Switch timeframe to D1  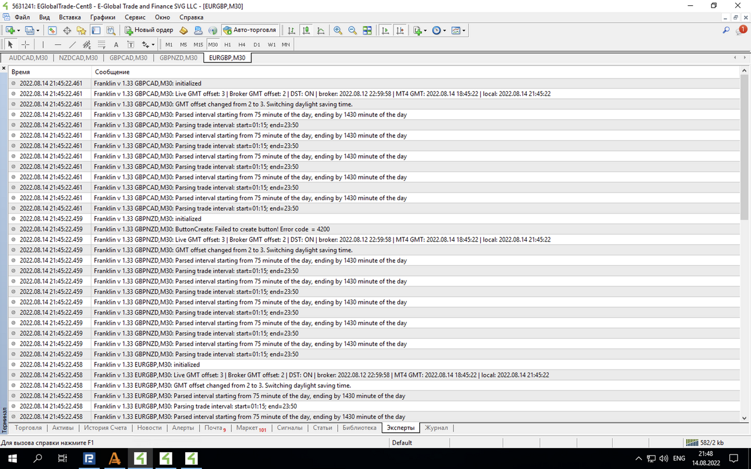(x=257, y=44)
